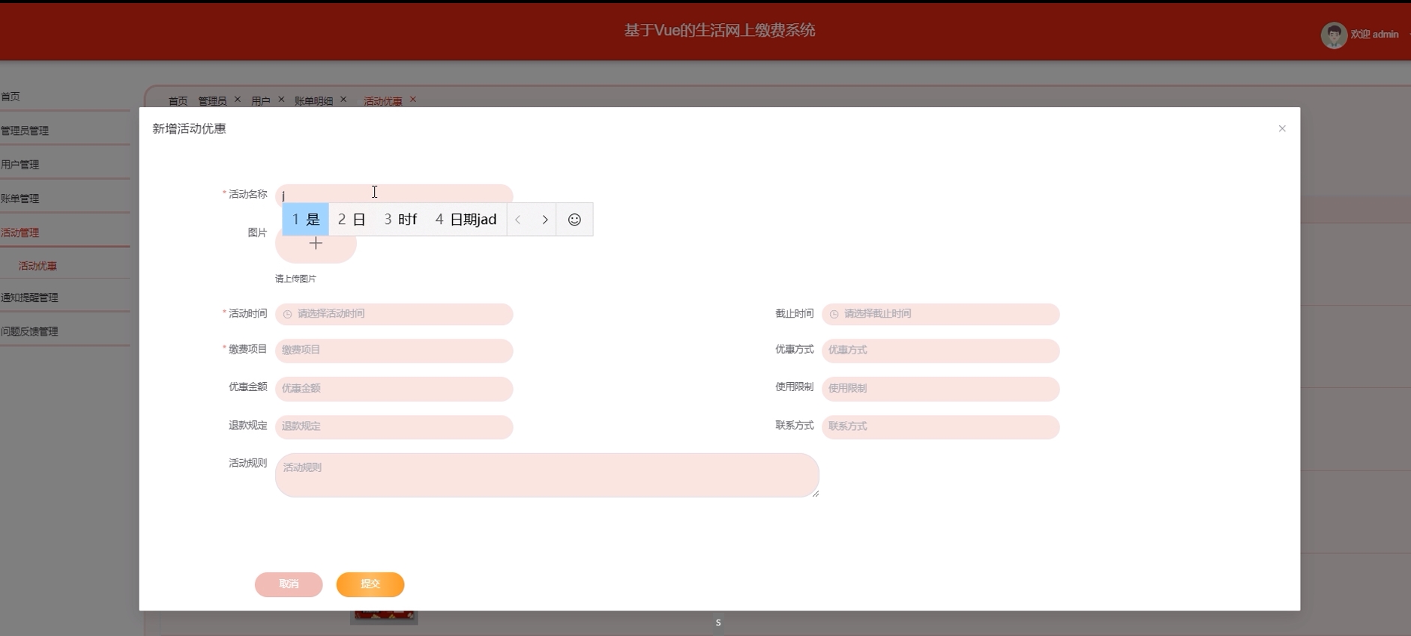
Task: Click the 请上传图片 hint text
Action: coord(295,279)
